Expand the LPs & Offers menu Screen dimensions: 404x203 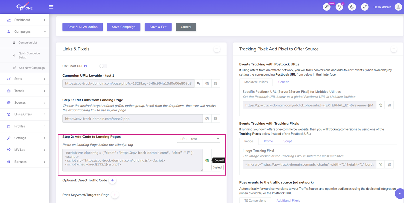tap(45, 114)
